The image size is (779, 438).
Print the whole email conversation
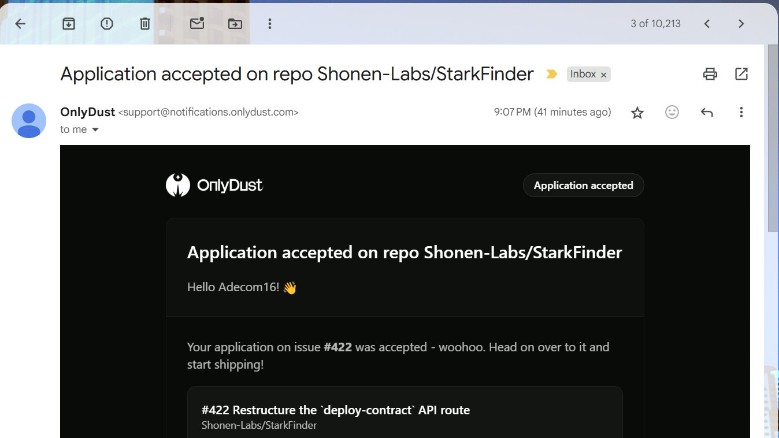710,74
